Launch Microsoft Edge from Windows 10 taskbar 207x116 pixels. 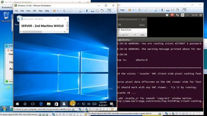point(41,104)
